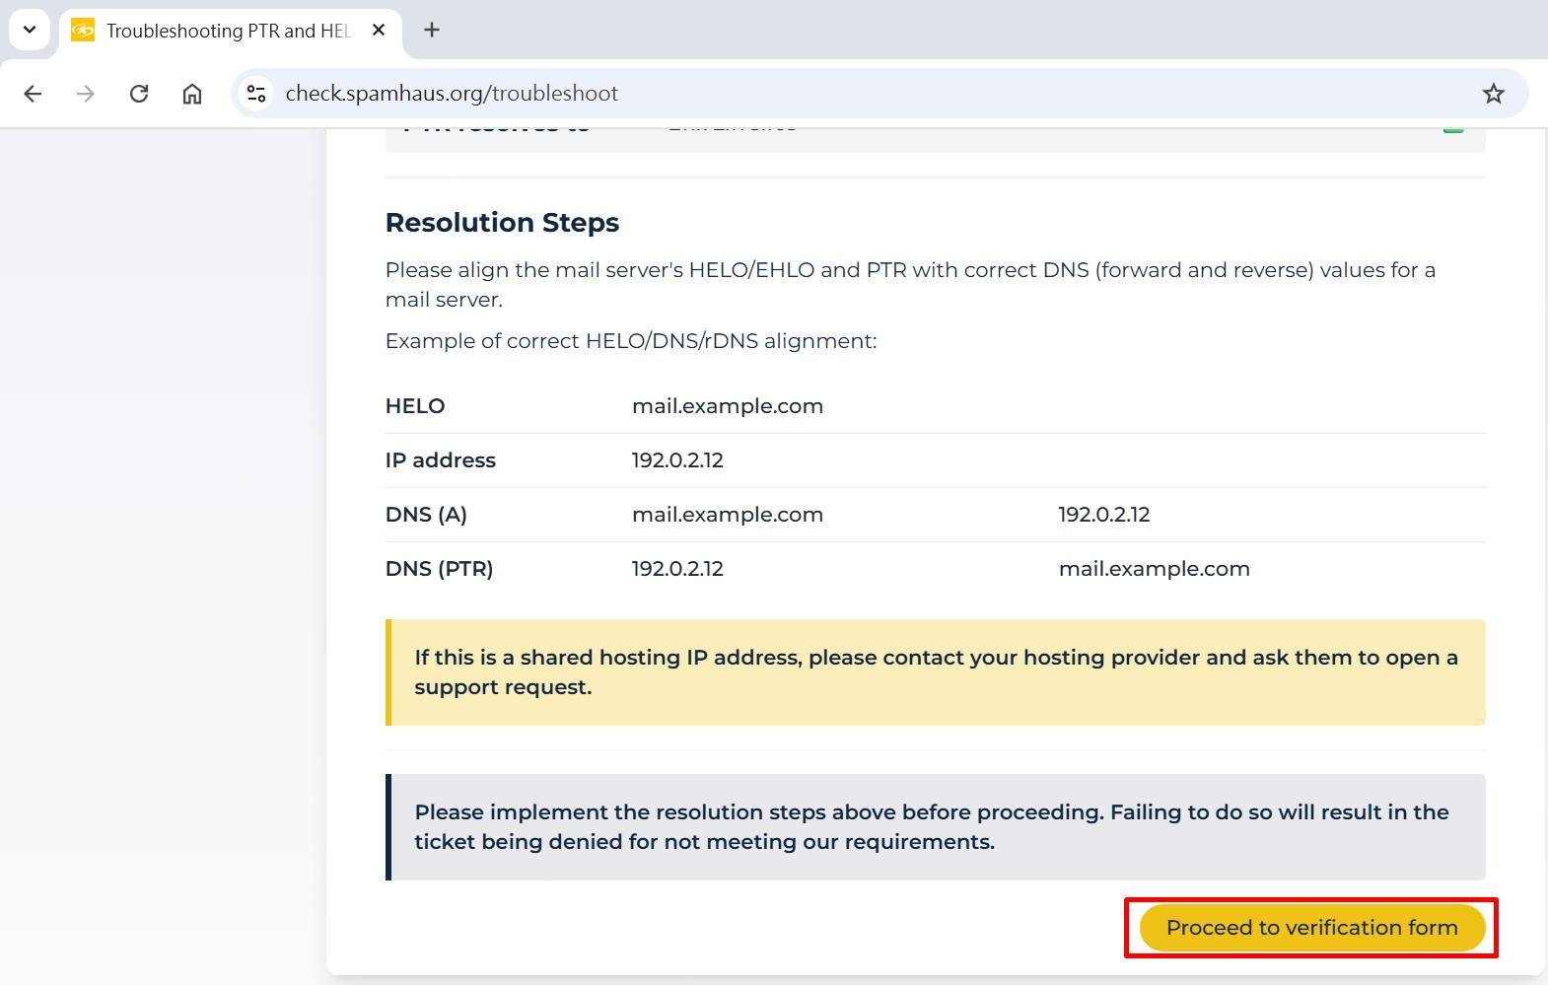The image size is (1548, 985).
Task: Reload the Spamhaus troubleshoot page
Action: (139, 94)
